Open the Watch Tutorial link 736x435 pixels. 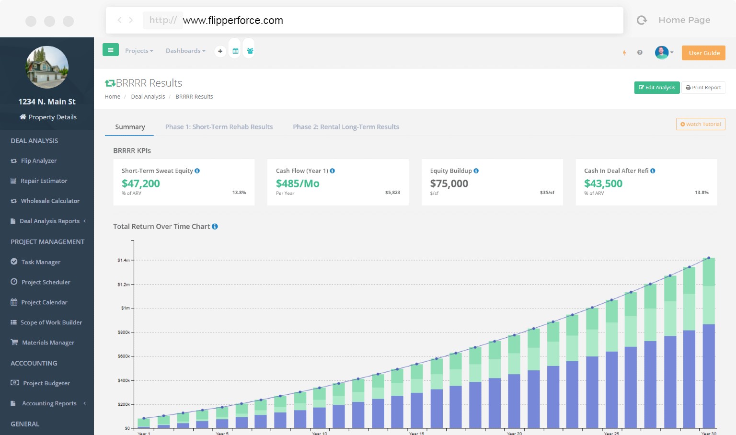(x=701, y=124)
